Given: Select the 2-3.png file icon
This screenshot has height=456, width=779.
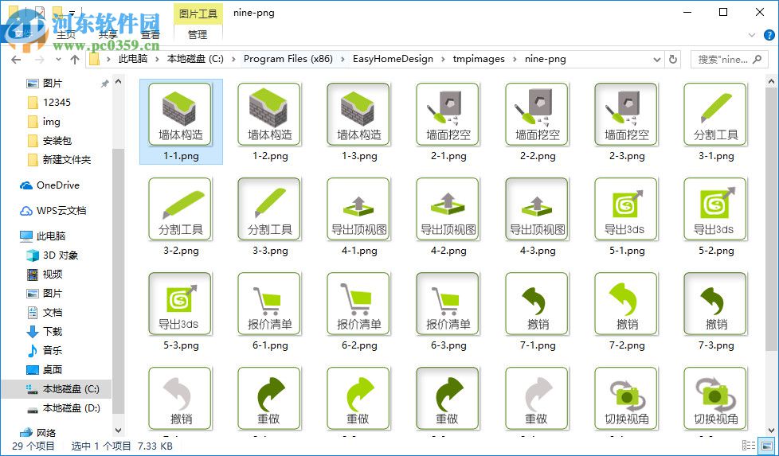Looking at the screenshot, I should [x=627, y=114].
